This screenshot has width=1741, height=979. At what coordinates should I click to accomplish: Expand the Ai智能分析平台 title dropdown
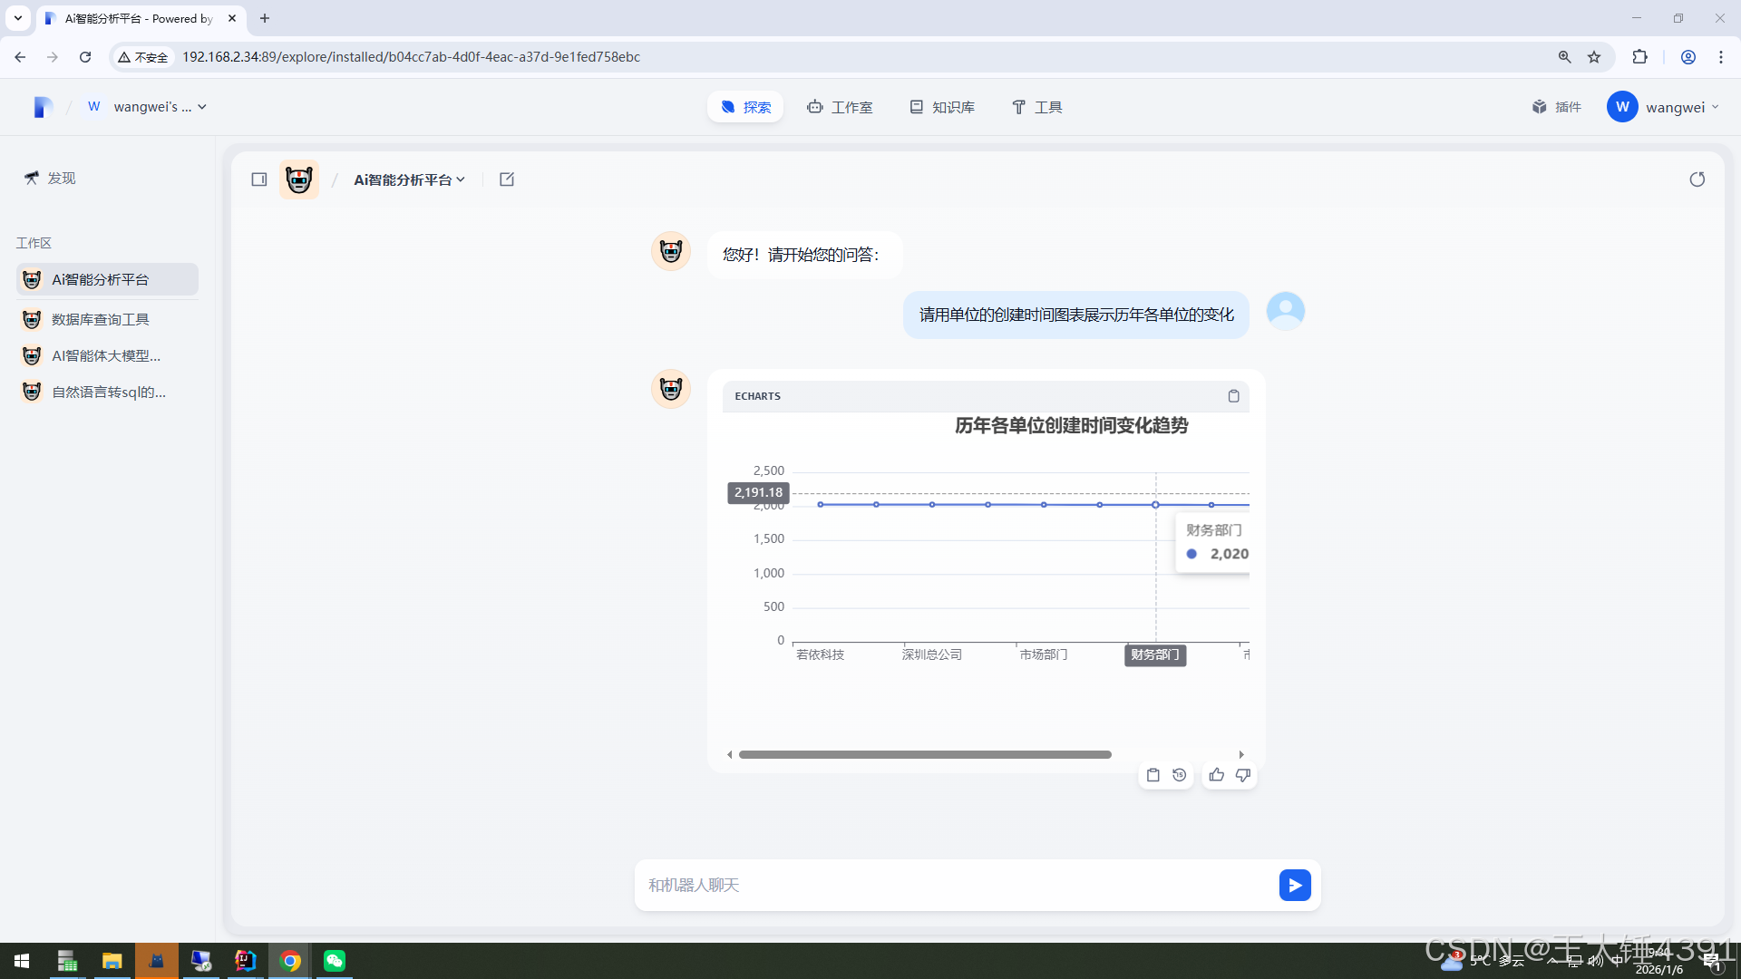click(x=409, y=179)
